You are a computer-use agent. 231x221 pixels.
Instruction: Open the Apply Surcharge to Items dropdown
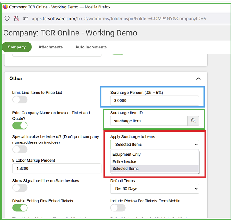click(x=155, y=145)
